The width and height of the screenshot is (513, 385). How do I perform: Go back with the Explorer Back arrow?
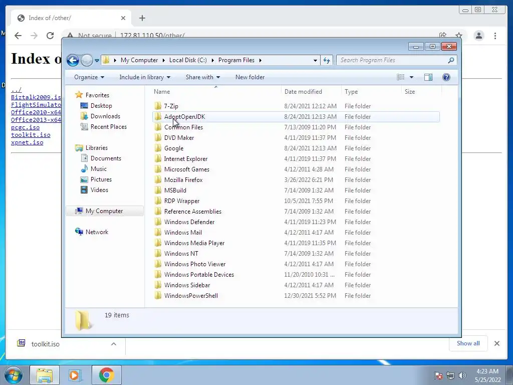click(73, 60)
